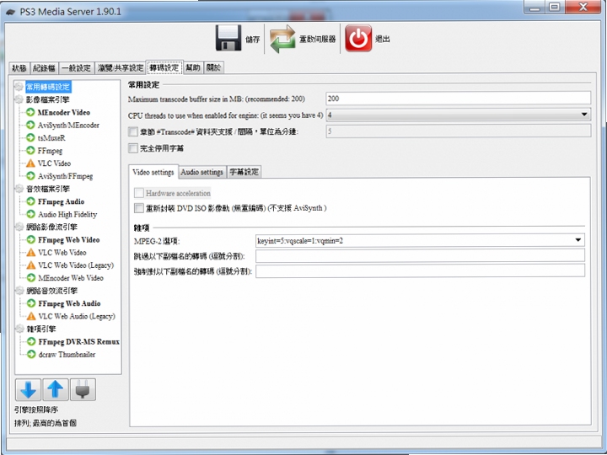Collapse the 雜項引擎 tree node
This screenshot has width=607, height=455.
coord(19,329)
